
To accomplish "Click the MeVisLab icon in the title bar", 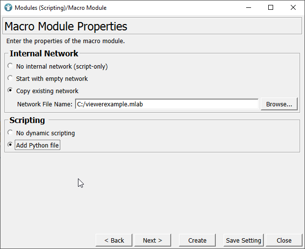I will (x=8, y=7).
